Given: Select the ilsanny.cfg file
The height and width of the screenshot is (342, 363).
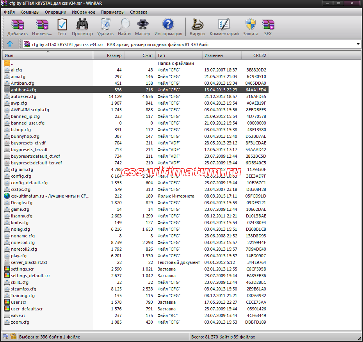Looking at the screenshot, I should pyautogui.click(x=22, y=216).
